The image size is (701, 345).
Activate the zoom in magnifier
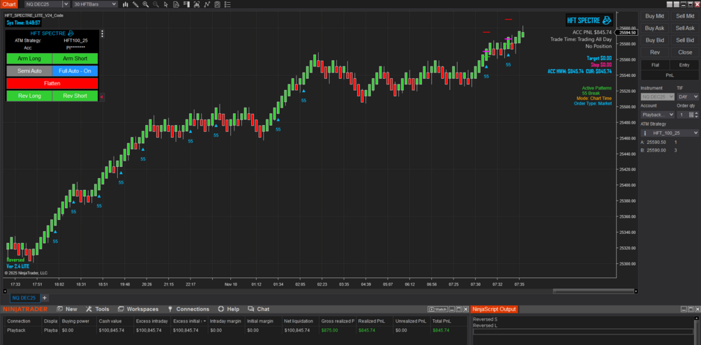[x=146, y=4]
